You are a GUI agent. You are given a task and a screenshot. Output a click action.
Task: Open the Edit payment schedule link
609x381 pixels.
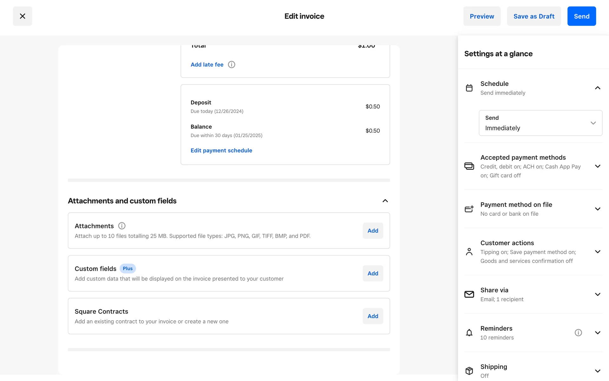221,150
